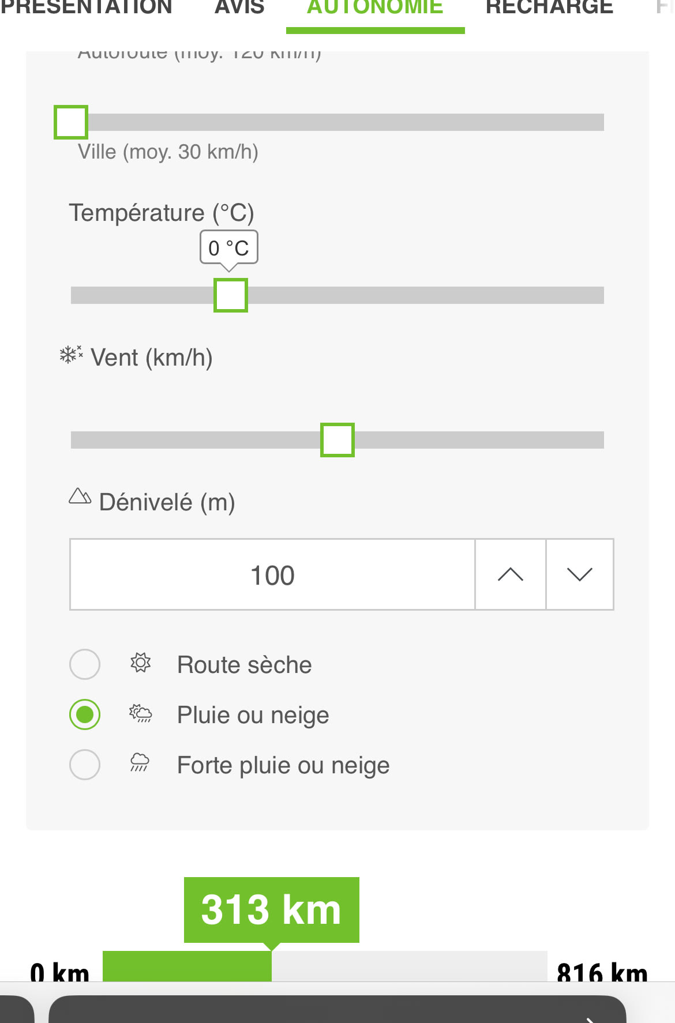
Task: Decrease Dénivelé with the down chevron
Action: pyautogui.click(x=579, y=574)
